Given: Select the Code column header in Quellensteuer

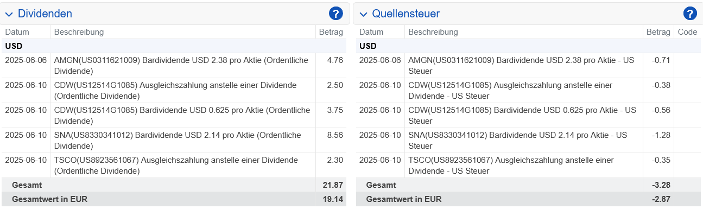Looking at the screenshot, I should [x=687, y=32].
